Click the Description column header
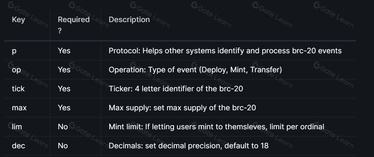The width and height of the screenshot is (374, 157). tap(129, 20)
